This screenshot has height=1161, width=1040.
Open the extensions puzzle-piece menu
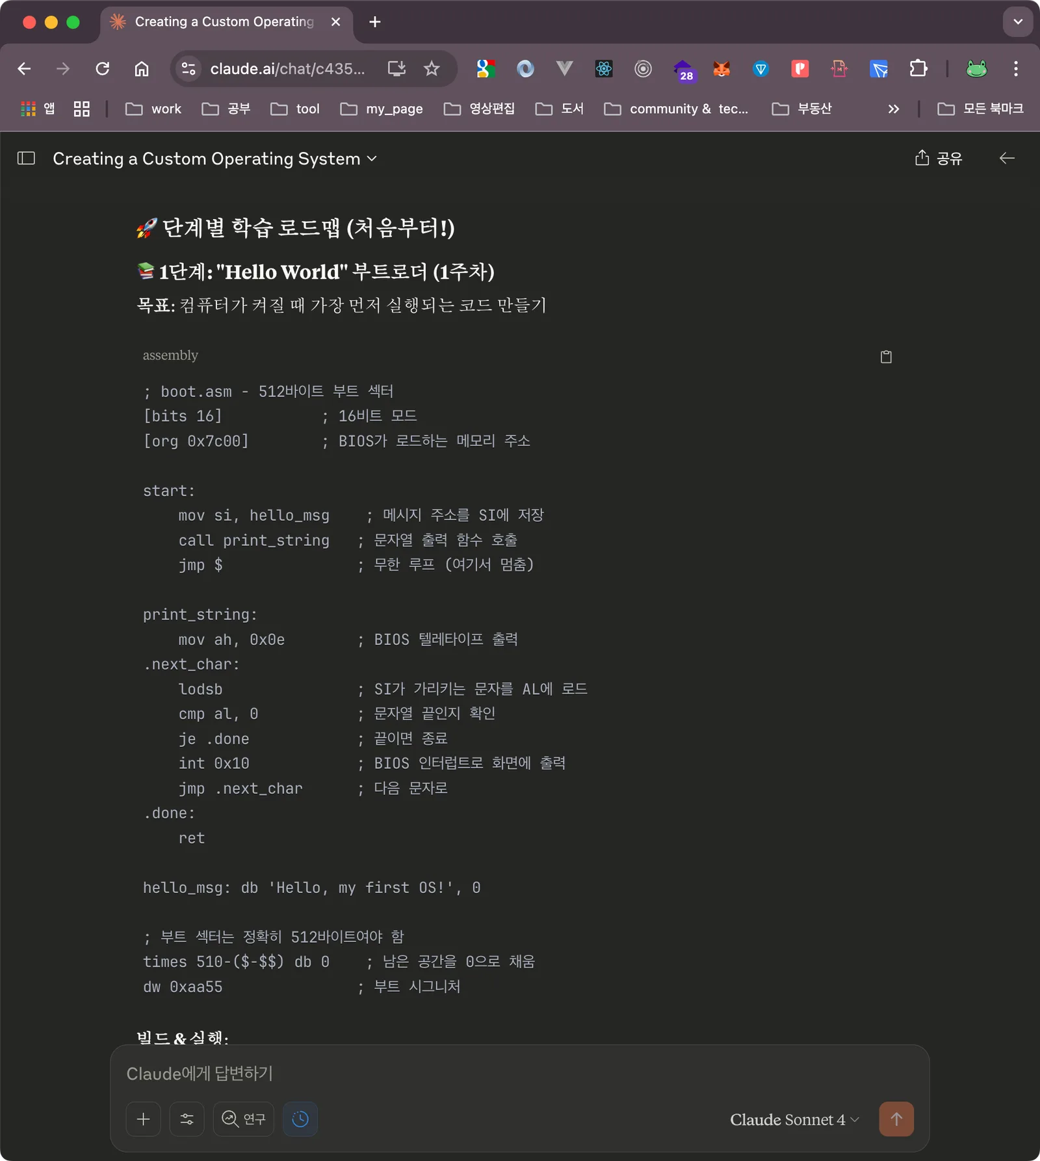pyautogui.click(x=918, y=68)
